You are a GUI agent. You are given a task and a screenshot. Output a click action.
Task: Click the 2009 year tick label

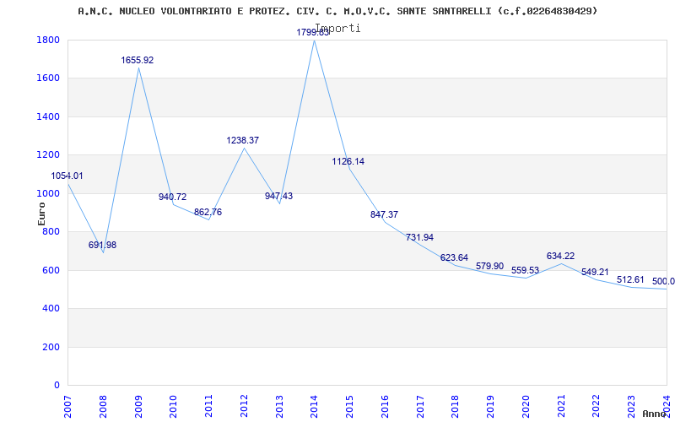pyautogui.click(x=138, y=407)
